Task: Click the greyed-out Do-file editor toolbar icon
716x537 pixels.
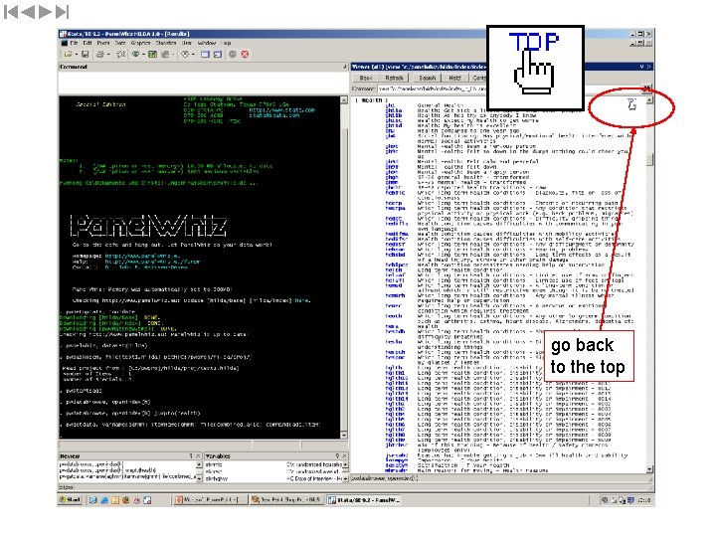Action: 165,55
